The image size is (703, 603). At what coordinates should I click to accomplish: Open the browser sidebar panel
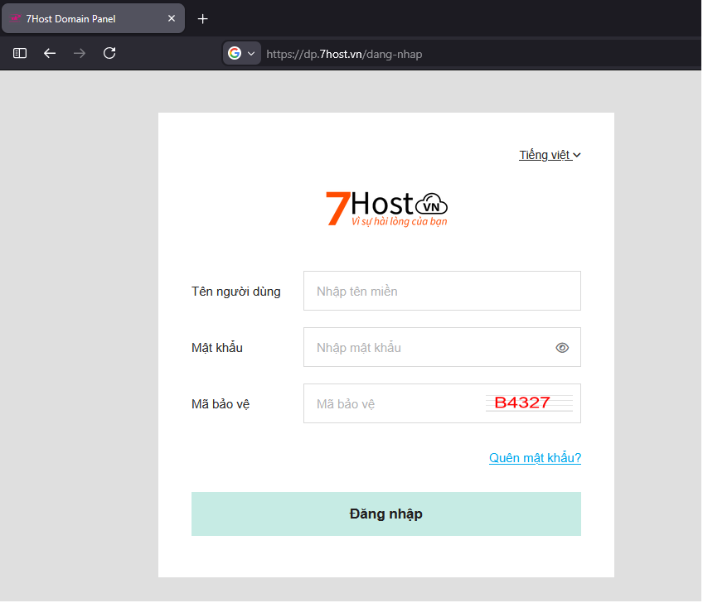(x=20, y=53)
